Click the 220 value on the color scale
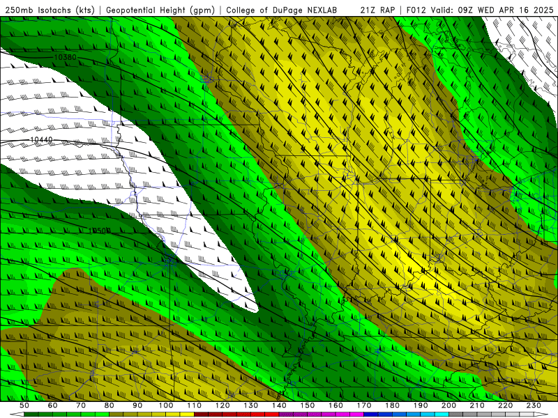Screen dimensions: 558x418 click(506, 405)
